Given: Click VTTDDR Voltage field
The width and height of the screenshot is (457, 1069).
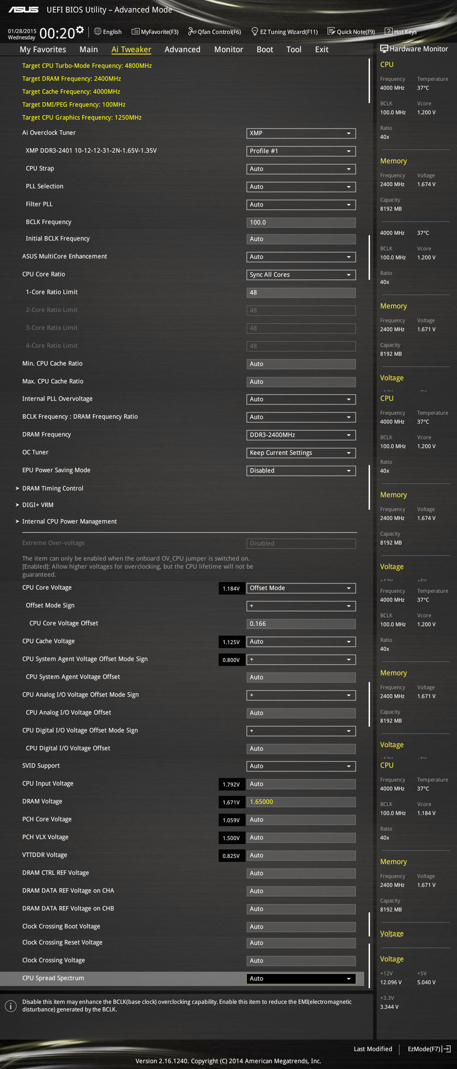Looking at the screenshot, I should 301,856.
